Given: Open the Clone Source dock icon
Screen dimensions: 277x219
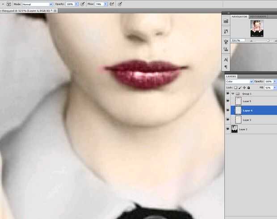Looking at the screenshot, I should 226,49.
